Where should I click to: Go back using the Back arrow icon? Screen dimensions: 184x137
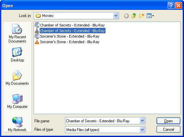[x=126, y=16]
